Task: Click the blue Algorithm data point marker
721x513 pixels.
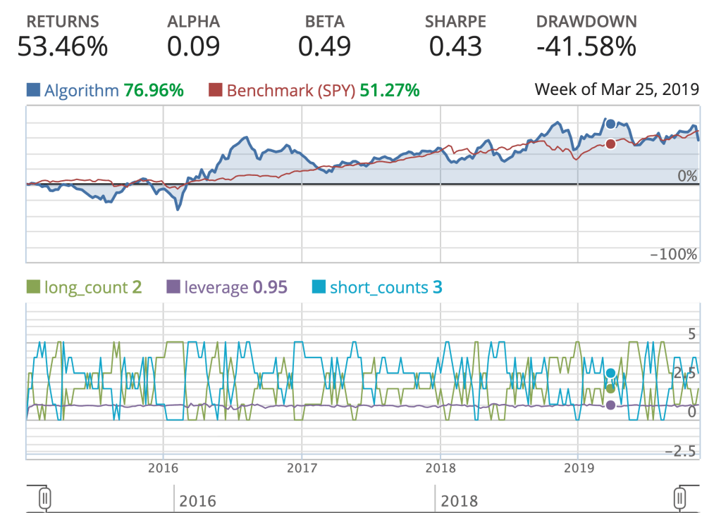Action: click(x=610, y=124)
